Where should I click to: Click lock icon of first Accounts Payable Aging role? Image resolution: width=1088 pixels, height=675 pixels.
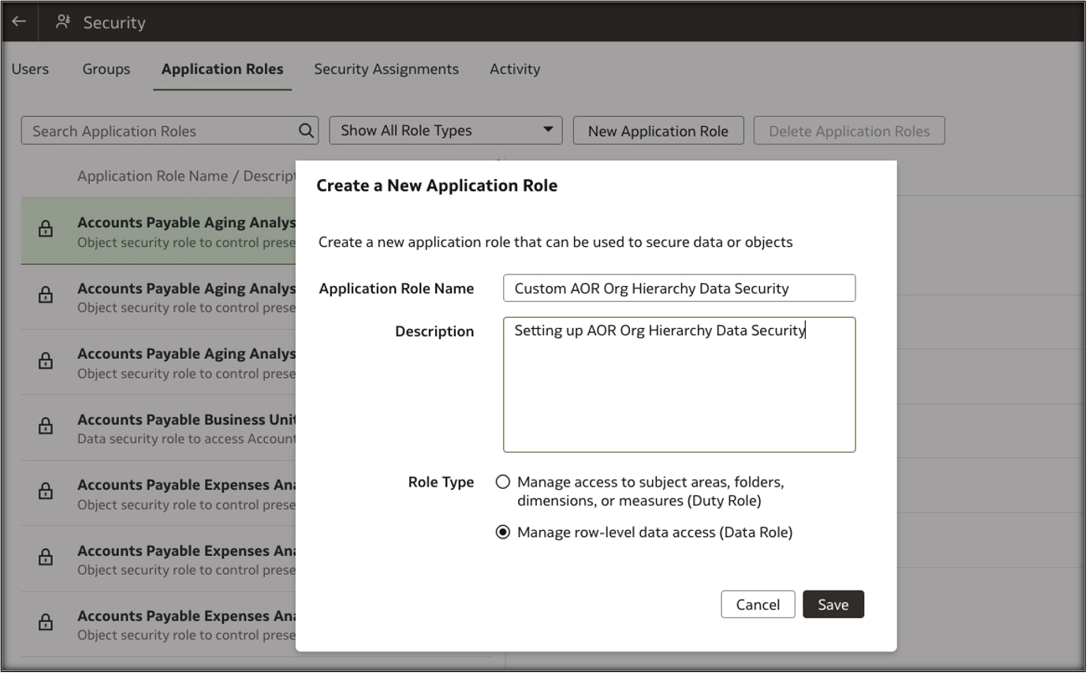pyautogui.click(x=46, y=229)
